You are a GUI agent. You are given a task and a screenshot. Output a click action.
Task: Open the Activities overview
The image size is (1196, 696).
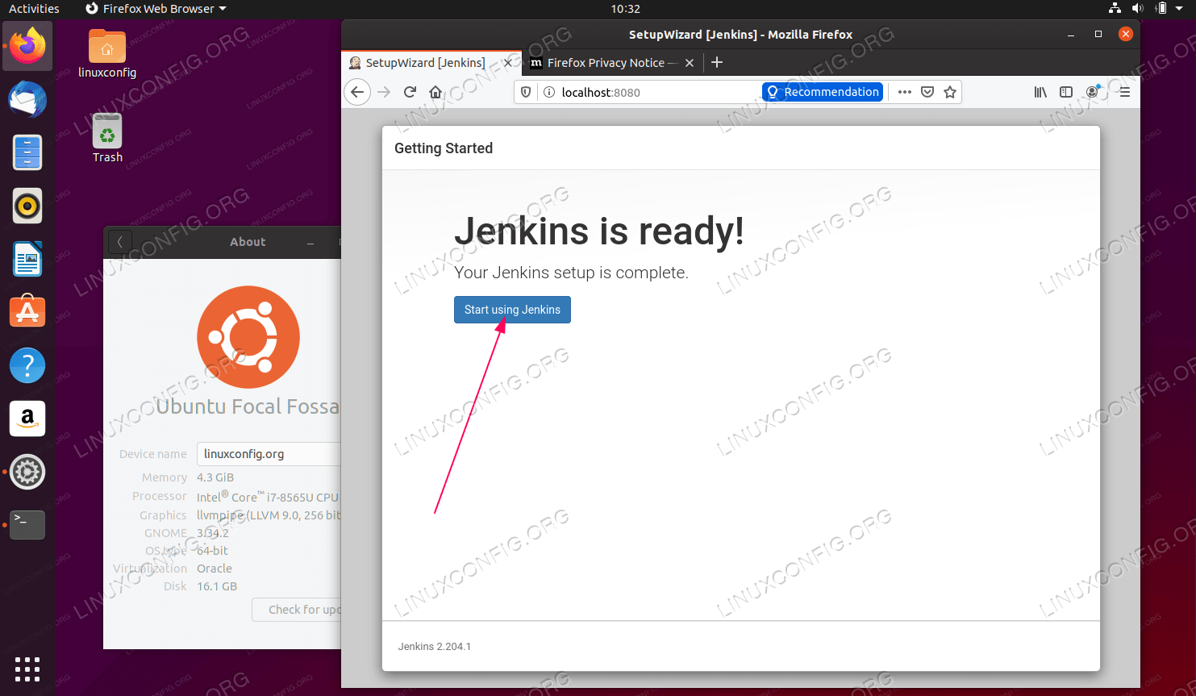tap(34, 9)
